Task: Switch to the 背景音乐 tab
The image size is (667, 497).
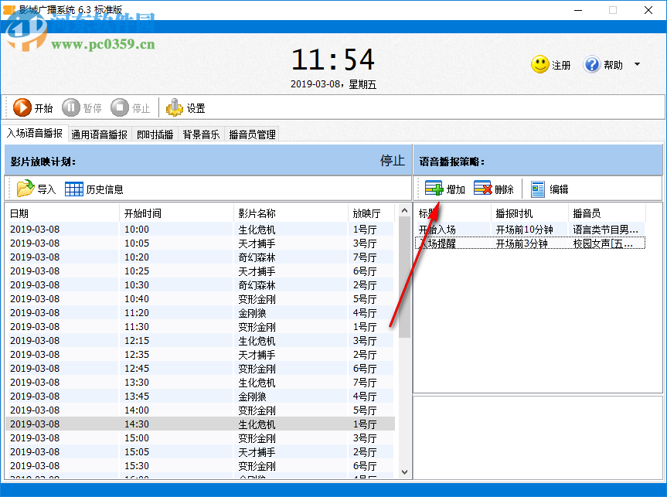Action: [202, 134]
